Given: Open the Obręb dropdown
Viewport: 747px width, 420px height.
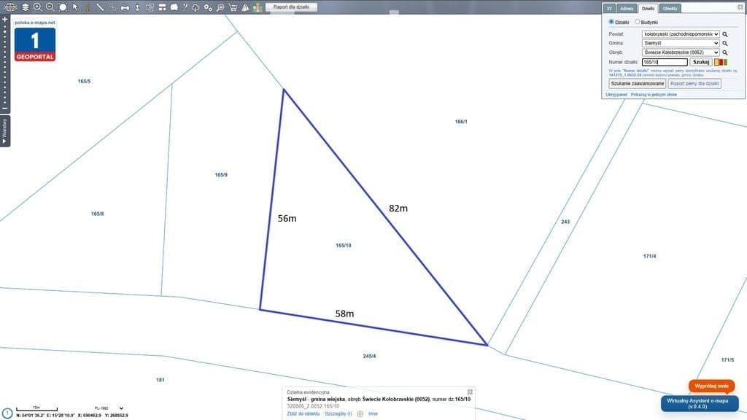Looking at the screenshot, I should pyautogui.click(x=681, y=52).
